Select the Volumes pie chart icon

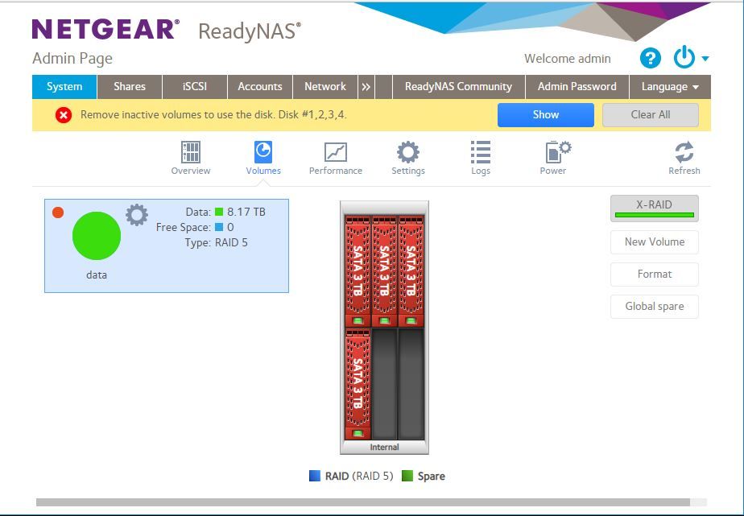pos(263,152)
